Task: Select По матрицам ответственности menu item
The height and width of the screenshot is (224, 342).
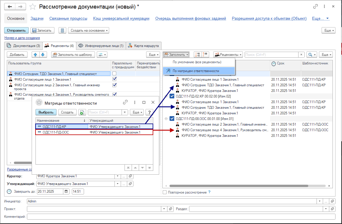Action: click(x=196, y=71)
